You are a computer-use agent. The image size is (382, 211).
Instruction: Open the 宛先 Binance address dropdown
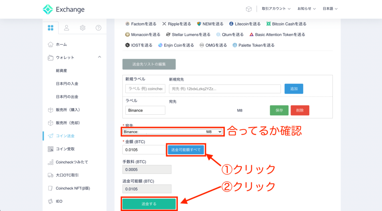[x=172, y=132]
